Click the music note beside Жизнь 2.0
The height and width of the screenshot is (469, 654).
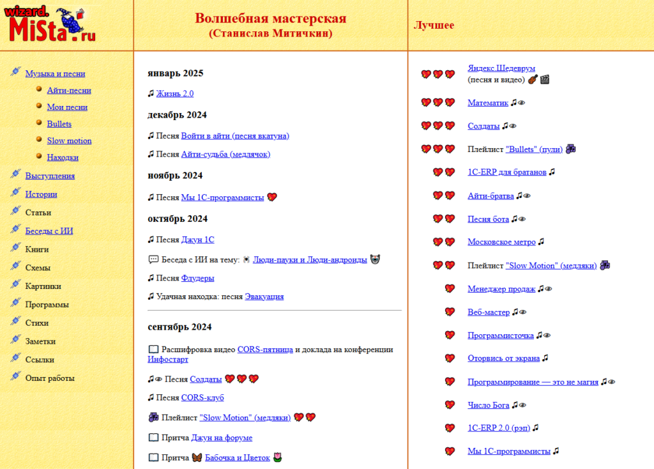pos(151,93)
